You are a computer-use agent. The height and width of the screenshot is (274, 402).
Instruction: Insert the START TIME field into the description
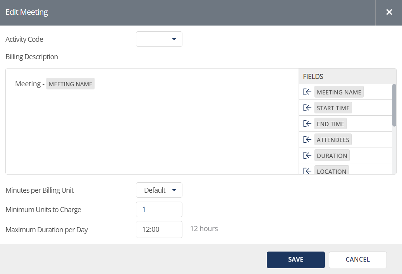pyautogui.click(x=307, y=108)
